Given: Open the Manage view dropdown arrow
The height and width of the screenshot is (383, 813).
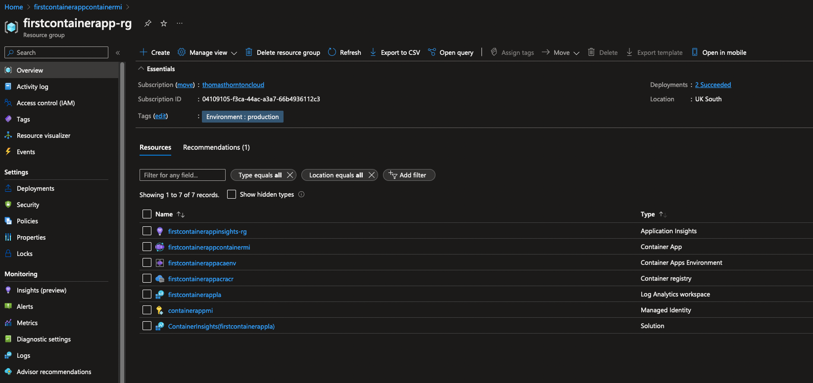Looking at the screenshot, I should [x=234, y=53].
